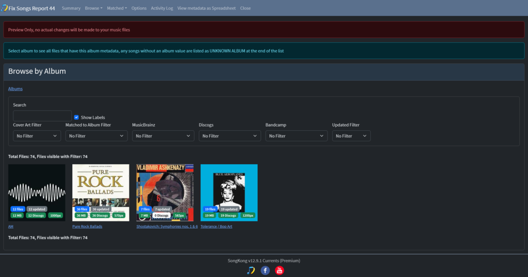Click the SongKong music note footer icon
This screenshot has height=277, width=528.
(x=251, y=270)
